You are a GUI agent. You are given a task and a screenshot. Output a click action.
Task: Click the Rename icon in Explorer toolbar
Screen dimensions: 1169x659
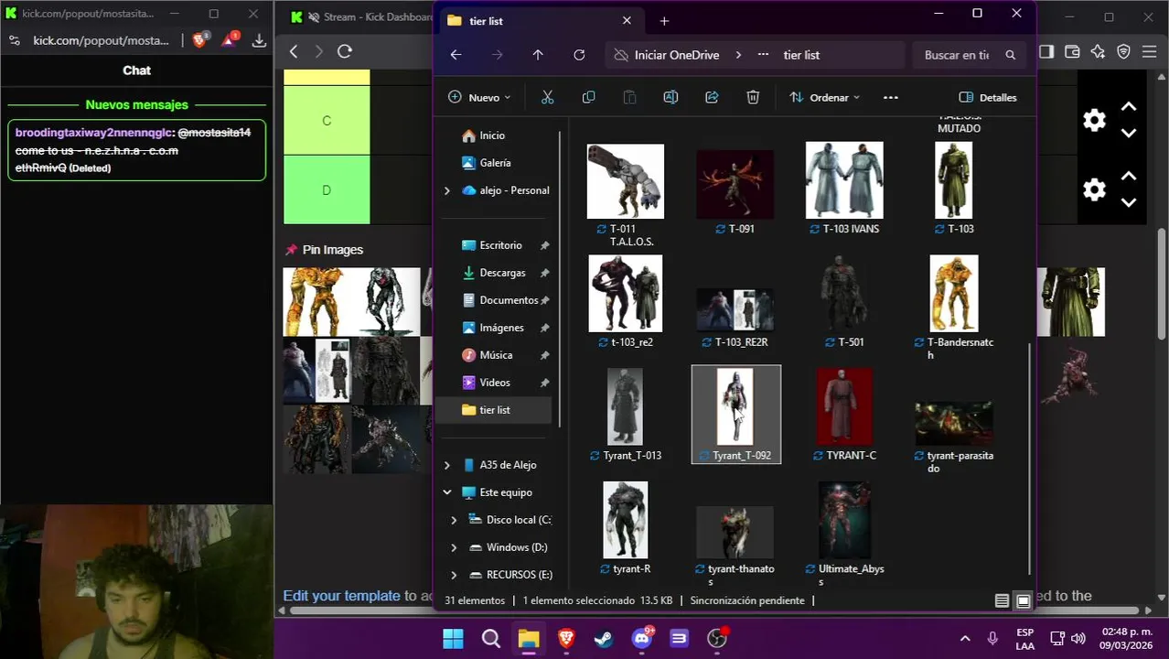[x=670, y=97]
